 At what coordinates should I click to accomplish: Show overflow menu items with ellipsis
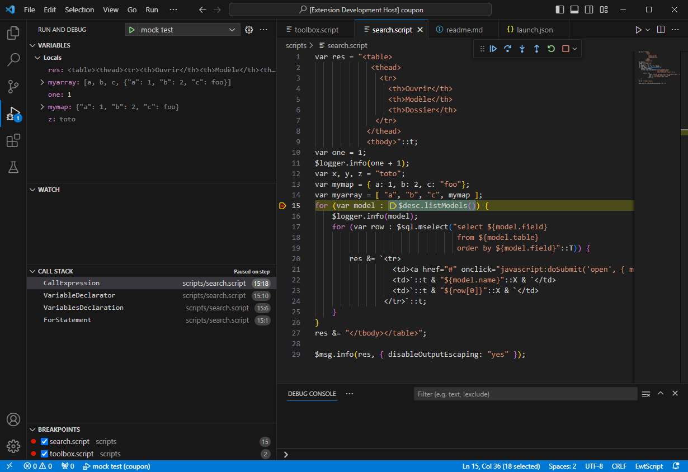point(173,10)
